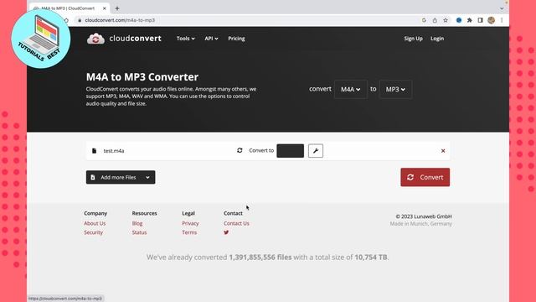Open the Chrome three-dot menu

(x=502, y=20)
